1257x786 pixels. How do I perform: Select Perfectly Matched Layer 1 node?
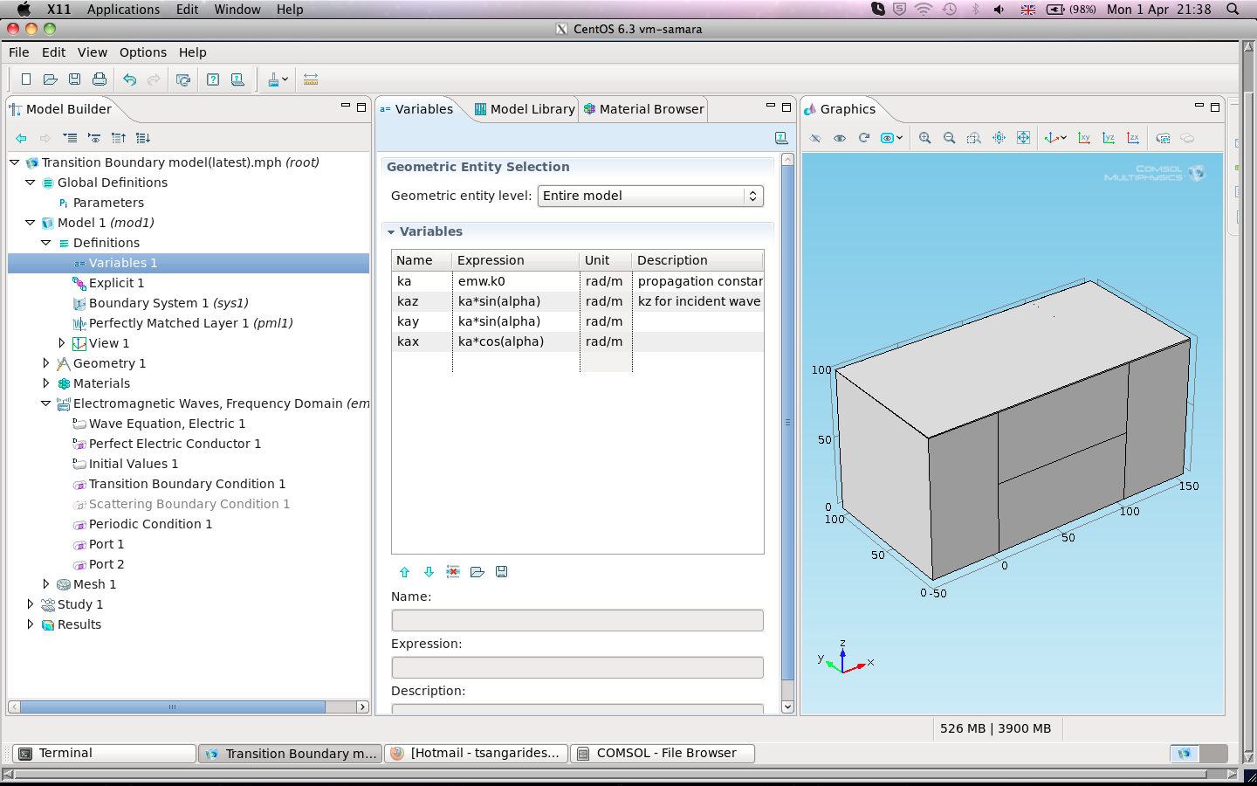click(x=190, y=323)
